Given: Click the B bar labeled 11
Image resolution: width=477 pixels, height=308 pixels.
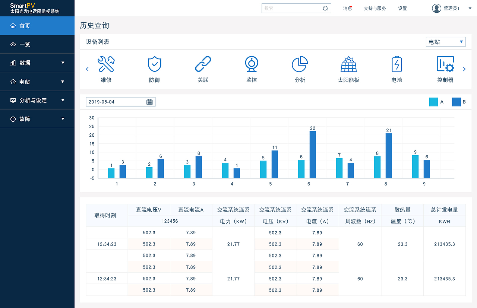Looking at the screenshot, I should point(275,164).
